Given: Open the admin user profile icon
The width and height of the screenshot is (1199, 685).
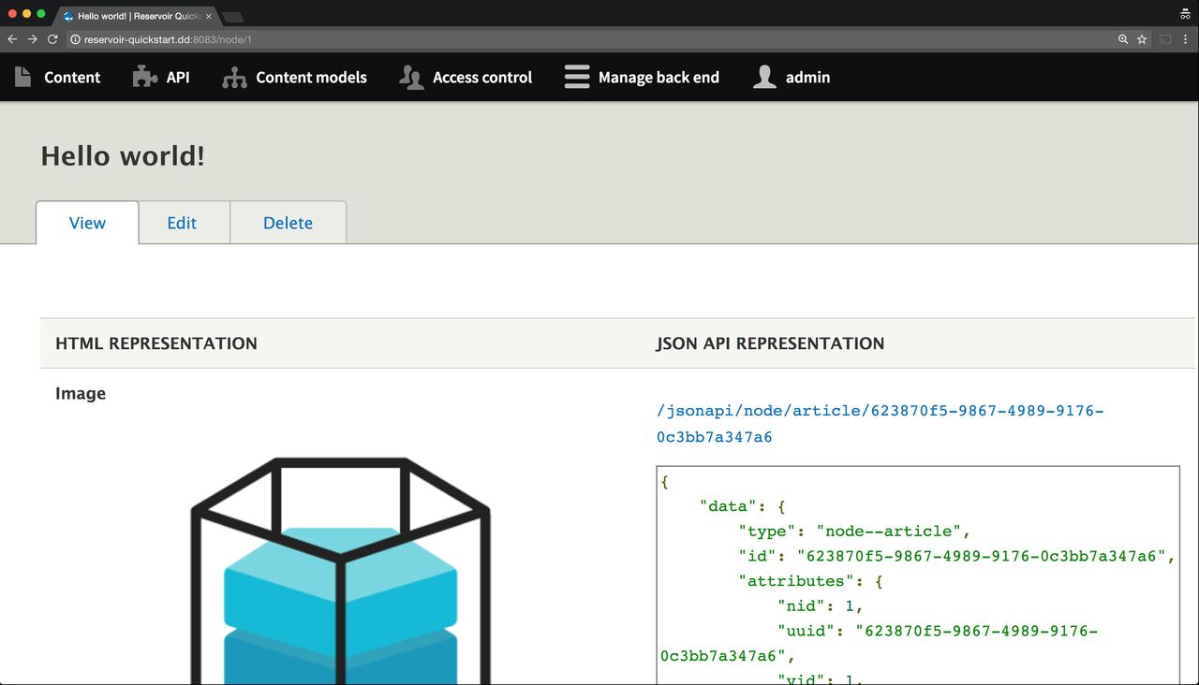Looking at the screenshot, I should pyautogui.click(x=764, y=77).
